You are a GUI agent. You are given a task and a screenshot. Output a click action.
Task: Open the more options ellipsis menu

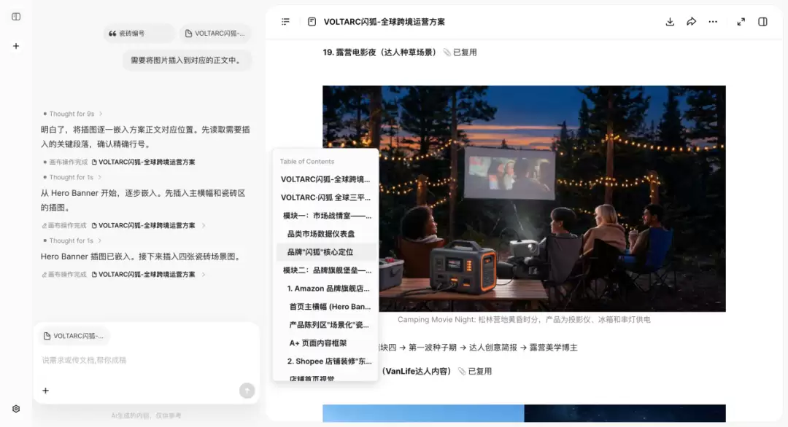pyautogui.click(x=713, y=22)
